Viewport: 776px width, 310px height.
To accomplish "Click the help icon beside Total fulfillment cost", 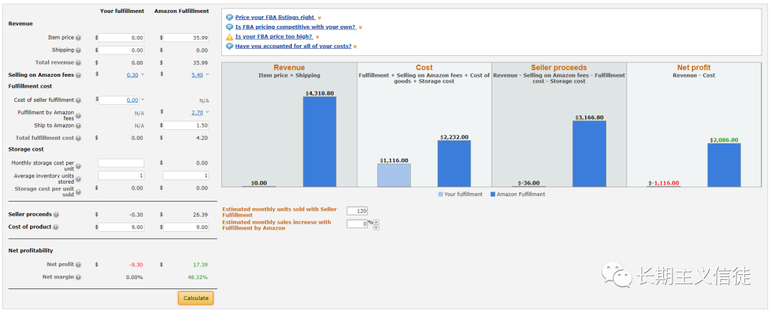I will tap(78, 138).
